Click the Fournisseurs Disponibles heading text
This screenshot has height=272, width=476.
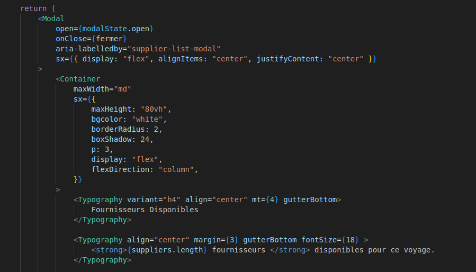145,210
